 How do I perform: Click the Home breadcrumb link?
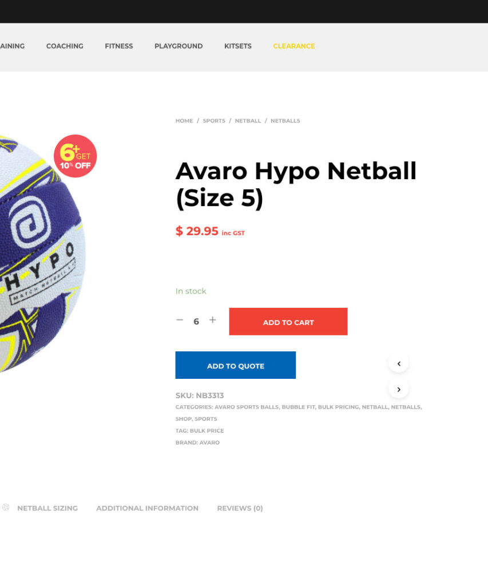coord(184,121)
